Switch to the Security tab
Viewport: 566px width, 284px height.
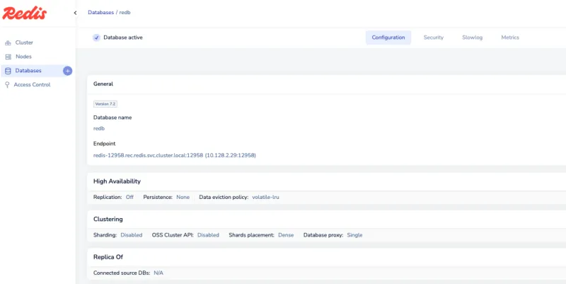tap(433, 38)
